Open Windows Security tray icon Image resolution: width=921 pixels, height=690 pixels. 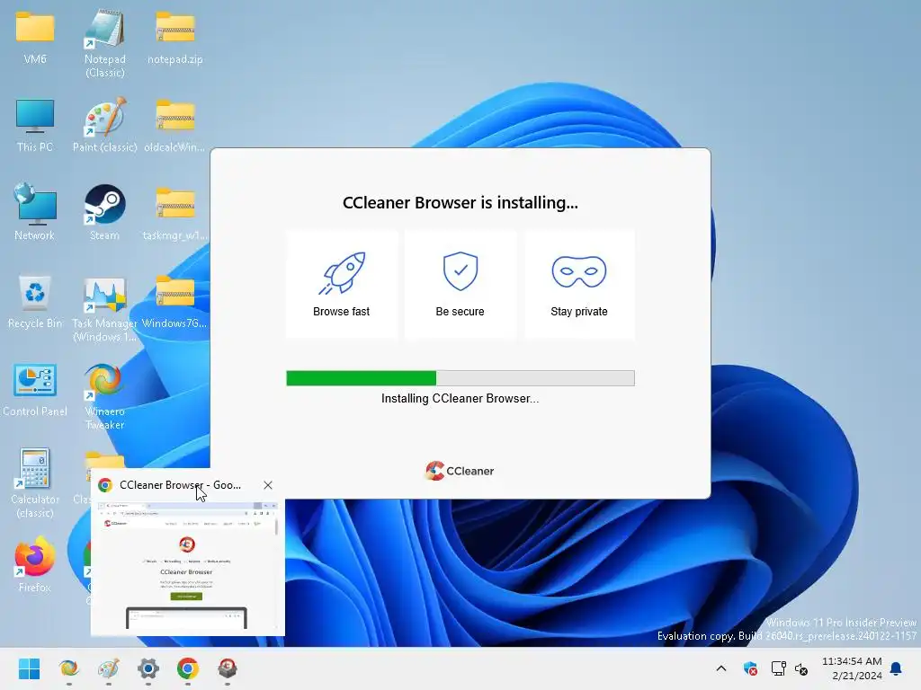pyautogui.click(x=750, y=668)
